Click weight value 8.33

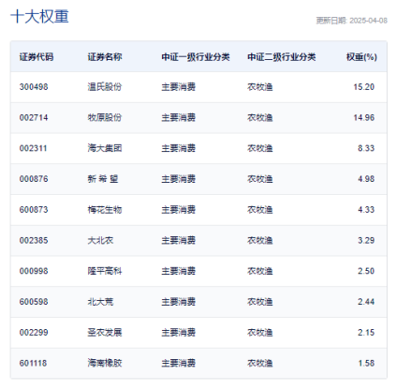(366, 148)
